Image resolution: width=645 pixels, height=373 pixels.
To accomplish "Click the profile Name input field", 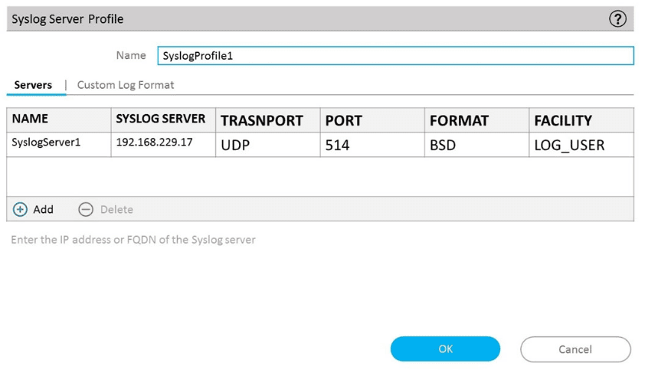I will (x=395, y=55).
